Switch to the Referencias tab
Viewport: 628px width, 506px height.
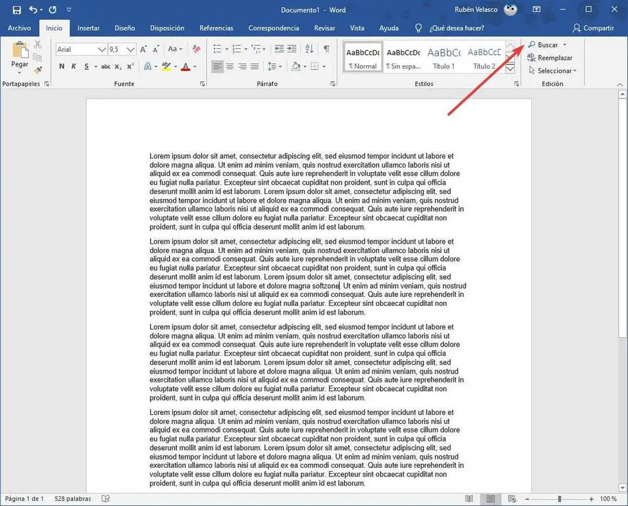[216, 28]
